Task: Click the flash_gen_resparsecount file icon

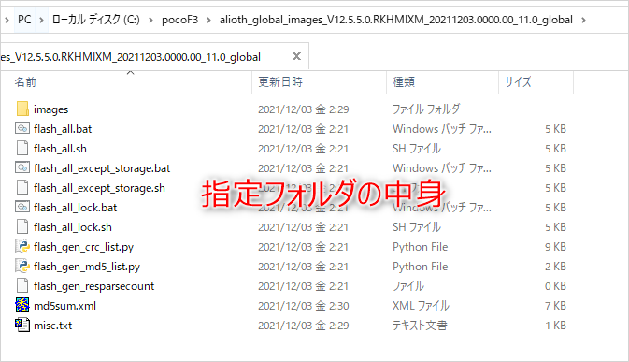Action: (x=22, y=286)
